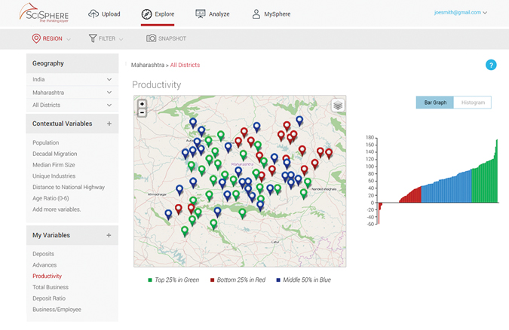The image size is (509, 330).
Task: Click the MySphere person icon
Action: click(x=256, y=14)
